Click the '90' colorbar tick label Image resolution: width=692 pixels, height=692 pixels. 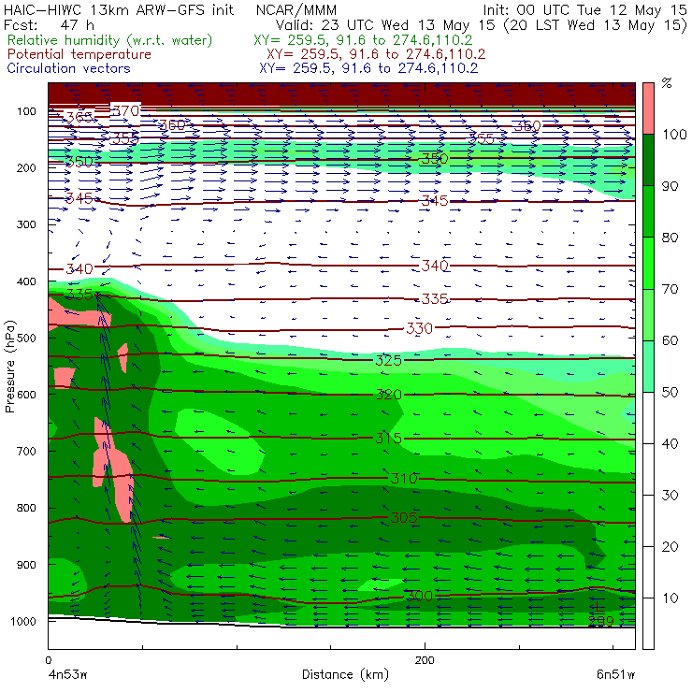point(670,186)
